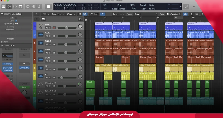
Task: Click the Keep Tempo display
Action: [119, 9]
